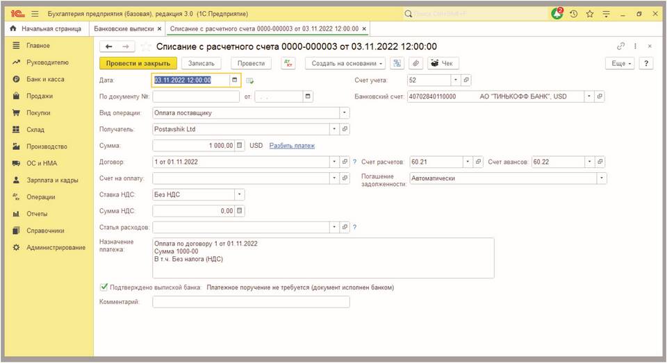Open the Ставка НДС dropdown
Screen dimensions: 667x363
point(240,195)
